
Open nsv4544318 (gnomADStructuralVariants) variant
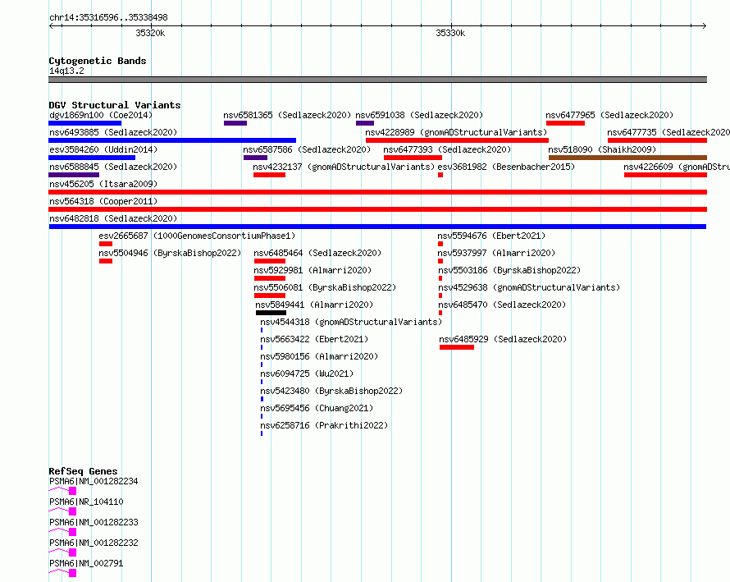(351, 322)
